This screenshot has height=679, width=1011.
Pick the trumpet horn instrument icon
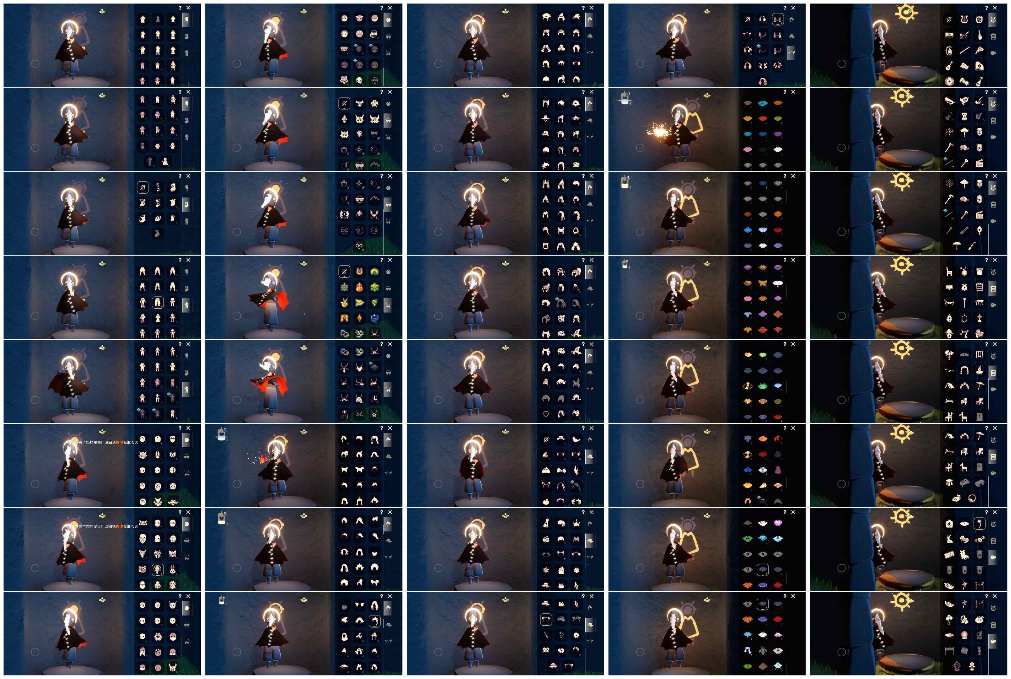[x=949, y=101]
